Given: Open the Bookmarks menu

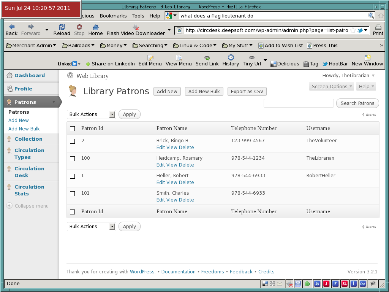Looking at the screenshot, I should [113, 16].
